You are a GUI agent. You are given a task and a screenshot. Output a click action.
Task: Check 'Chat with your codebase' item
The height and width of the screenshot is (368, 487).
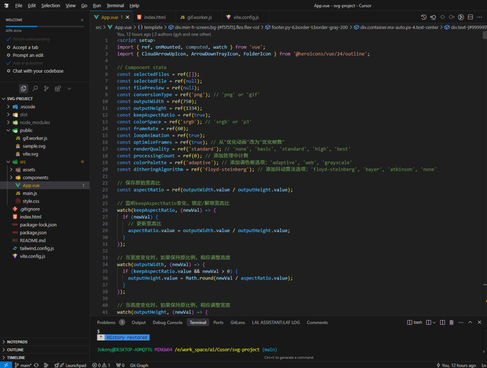38,71
